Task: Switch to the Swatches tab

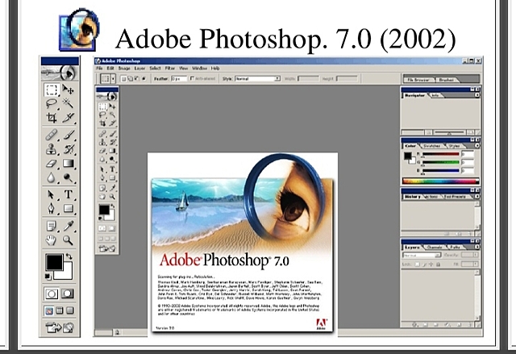Action: click(x=431, y=145)
